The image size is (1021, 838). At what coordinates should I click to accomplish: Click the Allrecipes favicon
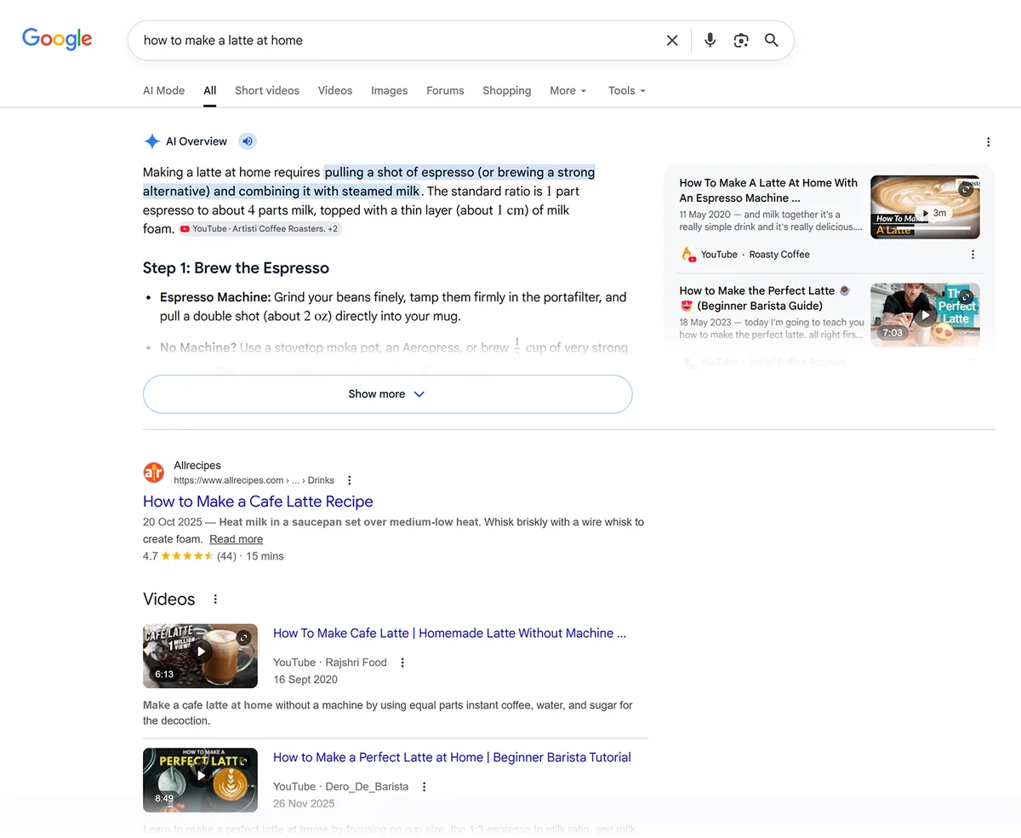(x=154, y=472)
